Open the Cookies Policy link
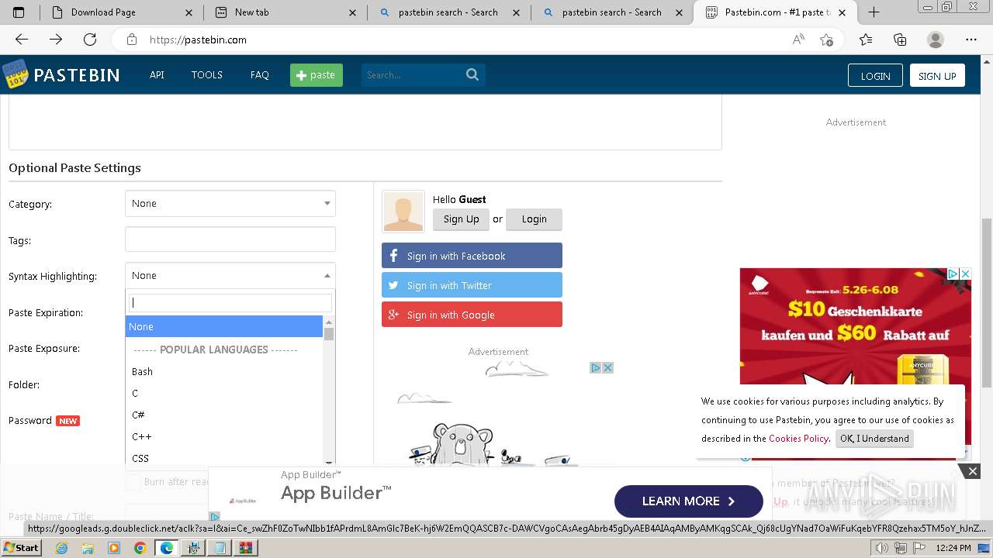Viewport: 993px width, 558px height. [x=799, y=439]
